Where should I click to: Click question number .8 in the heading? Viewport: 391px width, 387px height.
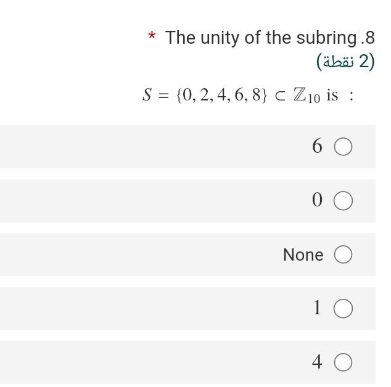(368, 38)
